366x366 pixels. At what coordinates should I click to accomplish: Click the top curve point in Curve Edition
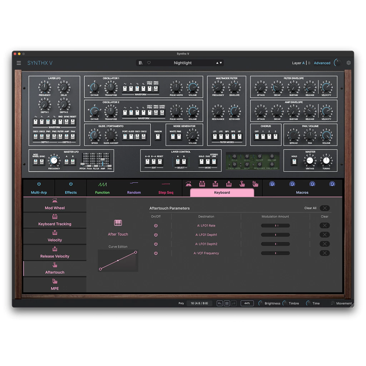(135, 252)
